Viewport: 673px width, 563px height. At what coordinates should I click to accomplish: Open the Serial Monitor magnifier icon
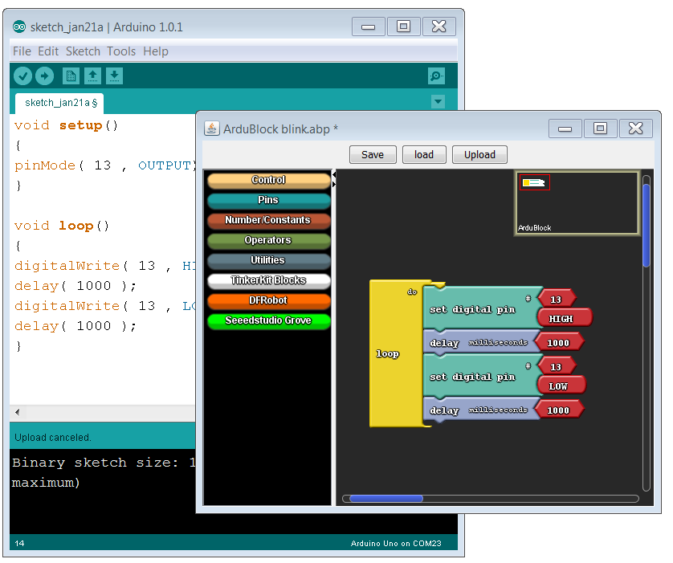point(436,76)
